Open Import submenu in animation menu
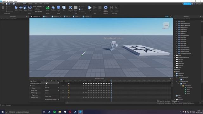This screenshot has width=203, height=114. tap(50, 91)
